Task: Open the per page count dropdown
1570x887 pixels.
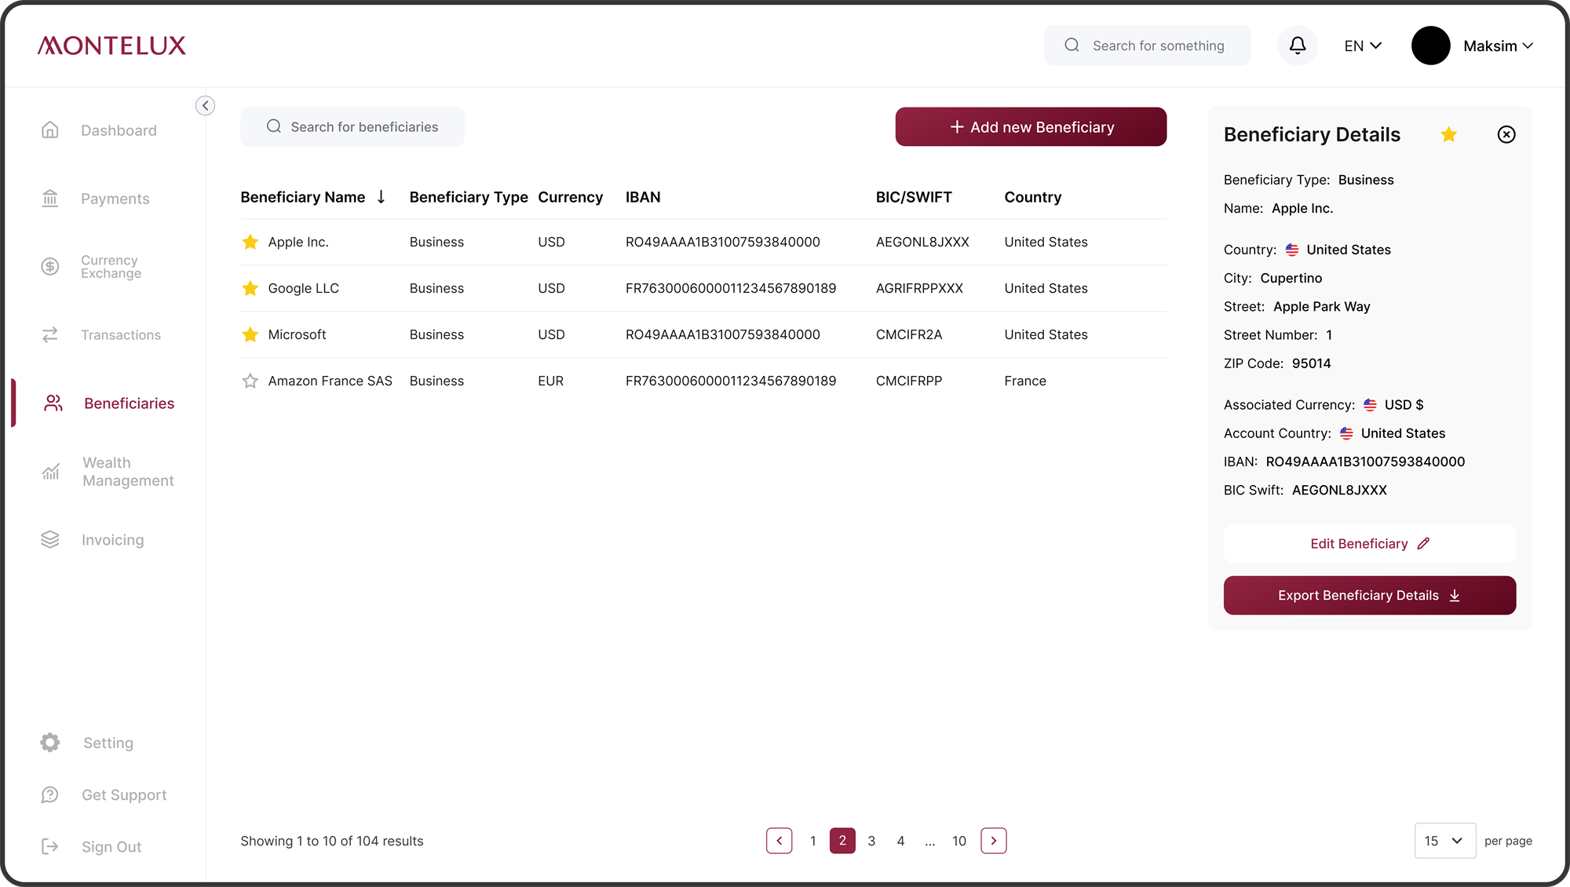Action: point(1444,841)
